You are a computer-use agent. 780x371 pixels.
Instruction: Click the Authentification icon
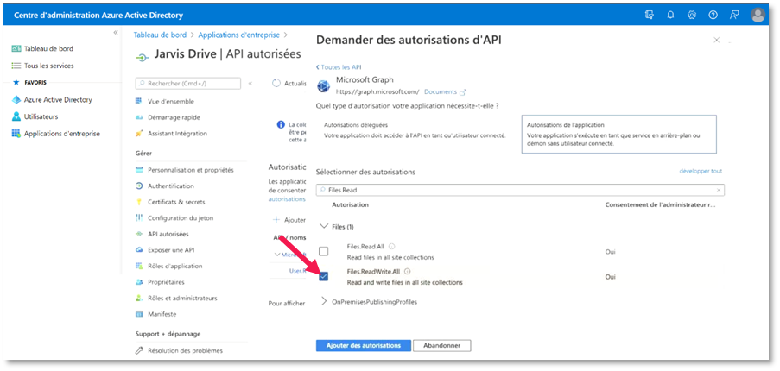(139, 185)
